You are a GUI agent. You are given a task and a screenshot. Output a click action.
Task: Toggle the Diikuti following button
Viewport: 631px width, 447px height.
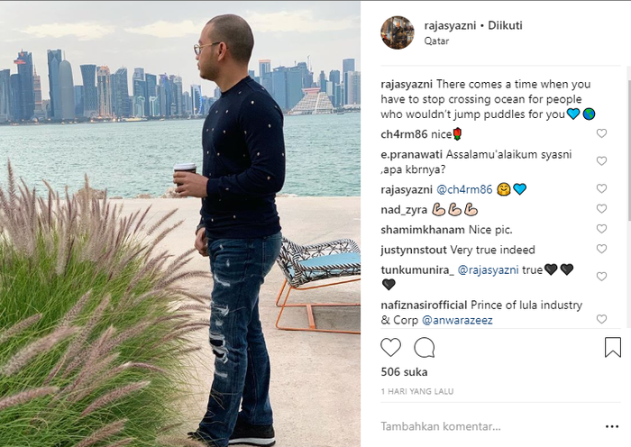click(505, 25)
